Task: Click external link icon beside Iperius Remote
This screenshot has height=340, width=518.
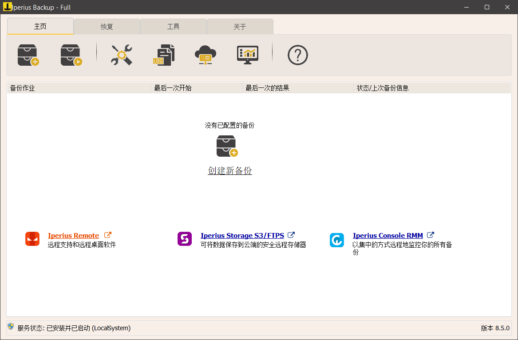Action: (x=108, y=235)
